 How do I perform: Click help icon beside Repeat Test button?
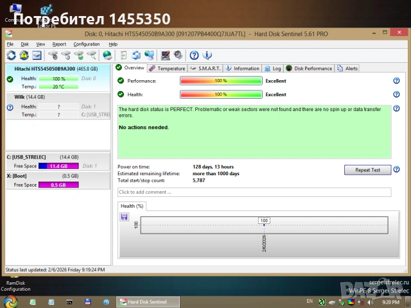[x=396, y=170]
